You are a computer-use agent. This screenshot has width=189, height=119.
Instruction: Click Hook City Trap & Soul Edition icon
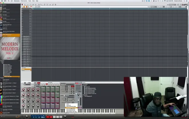pos(1,32)
